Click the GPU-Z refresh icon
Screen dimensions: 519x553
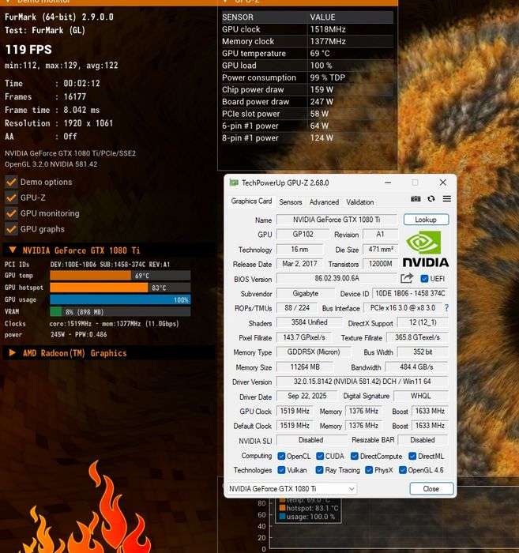coord(431,199)
